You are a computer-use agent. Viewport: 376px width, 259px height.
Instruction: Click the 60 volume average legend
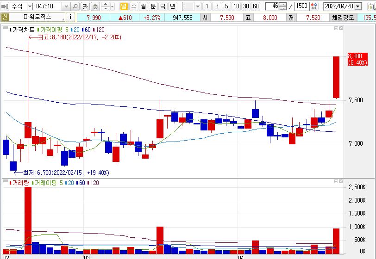coord(81,183)
